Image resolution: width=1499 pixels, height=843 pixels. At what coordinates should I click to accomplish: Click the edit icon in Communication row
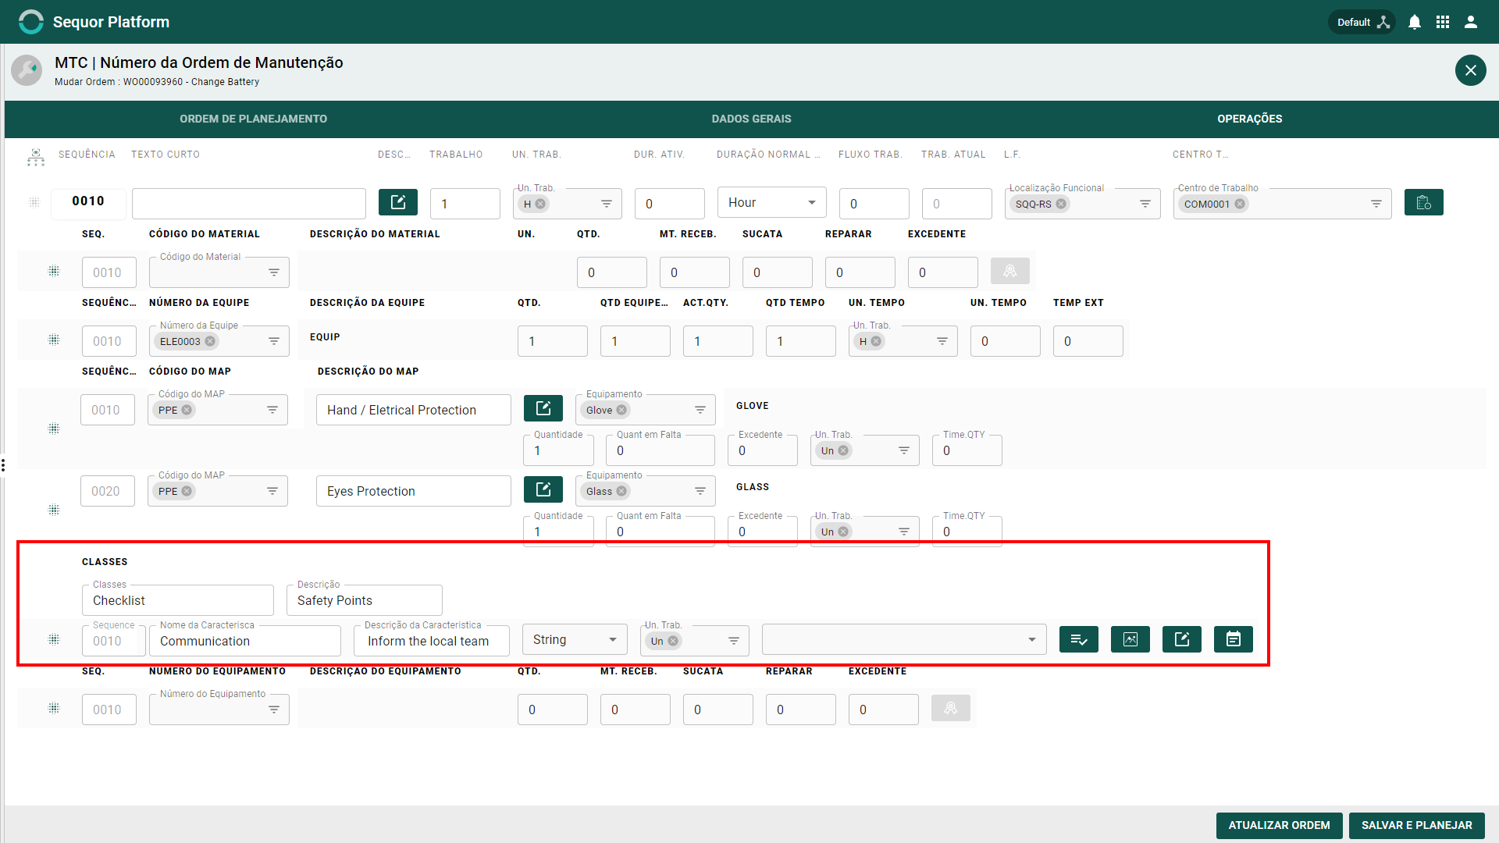(1182, 639)
